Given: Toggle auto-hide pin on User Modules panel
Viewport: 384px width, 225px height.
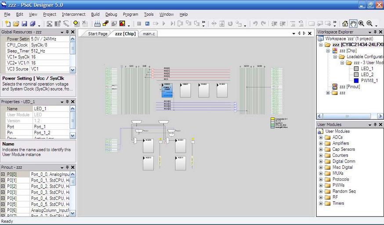Looking at the screenshot, I should tap(374, 125).
